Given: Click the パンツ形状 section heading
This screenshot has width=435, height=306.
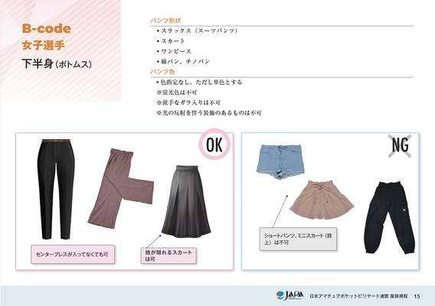Looking at the screenshot, I should tap(165, 21).
